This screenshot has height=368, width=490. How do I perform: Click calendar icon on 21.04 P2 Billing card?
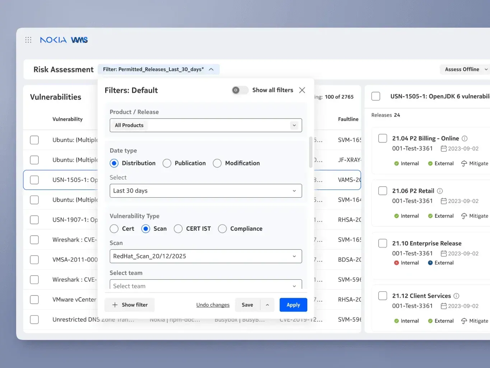pyautogui.click(x=444, y=148)
